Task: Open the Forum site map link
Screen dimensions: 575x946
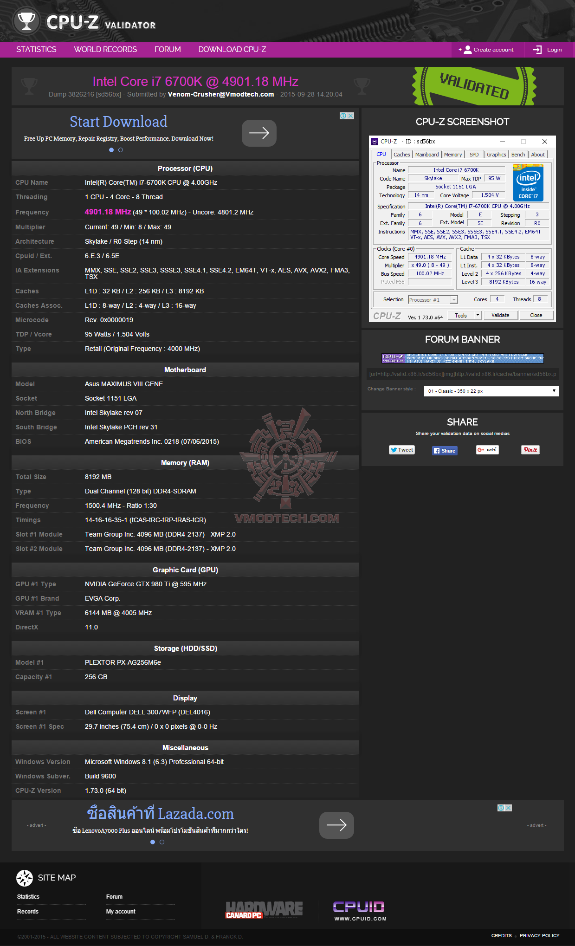Action: (114, 897)
